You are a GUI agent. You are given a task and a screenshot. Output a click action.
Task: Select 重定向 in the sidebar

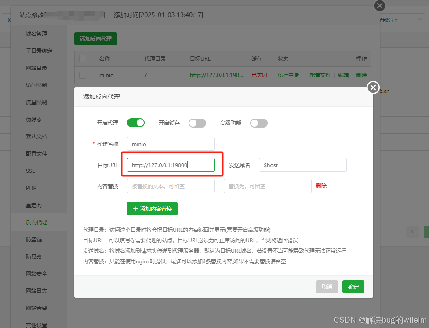pyautogui.click(x=34, y=205)
